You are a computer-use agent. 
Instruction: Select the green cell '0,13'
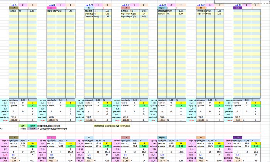click(70, 146)
